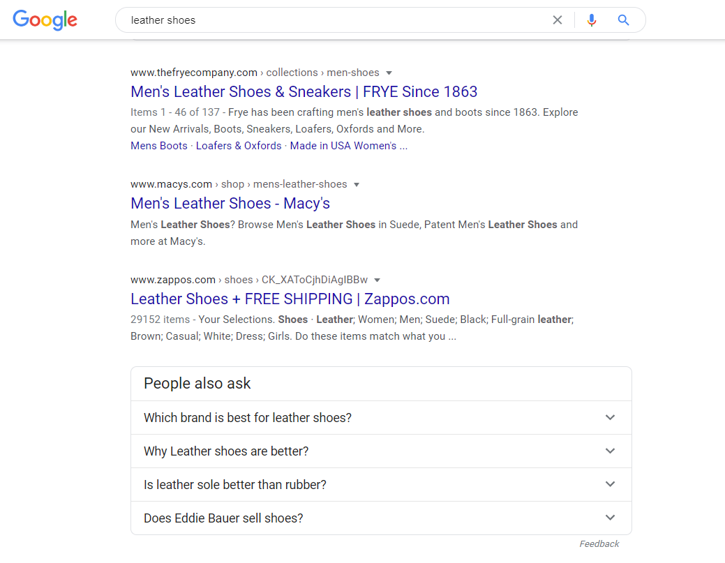725x563 pixels.
Task: Expand "Which brand is best for leather shoes?"
Action: click(x=381, y=417)
